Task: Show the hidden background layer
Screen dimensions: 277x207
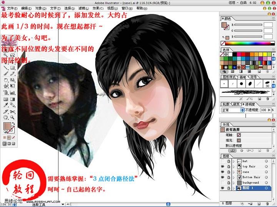Action: pyautogui.click(x=223, y=182)
